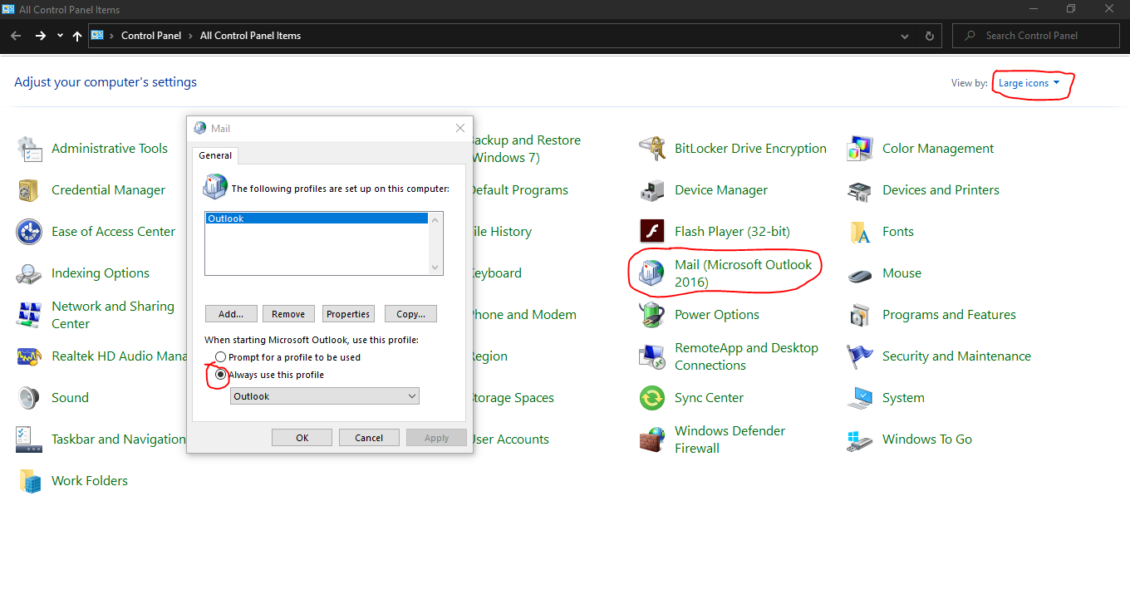This screenshot has height=604, width=1130.
Task: Click the Indexing Options magnifier icon
Action: point(29,273)
